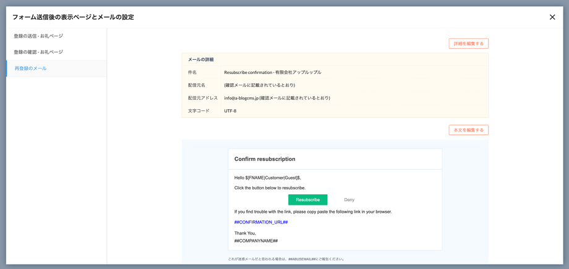Click the 詳細を編集する button
Viewport: 569px width, 269px height.
(468, 44)
